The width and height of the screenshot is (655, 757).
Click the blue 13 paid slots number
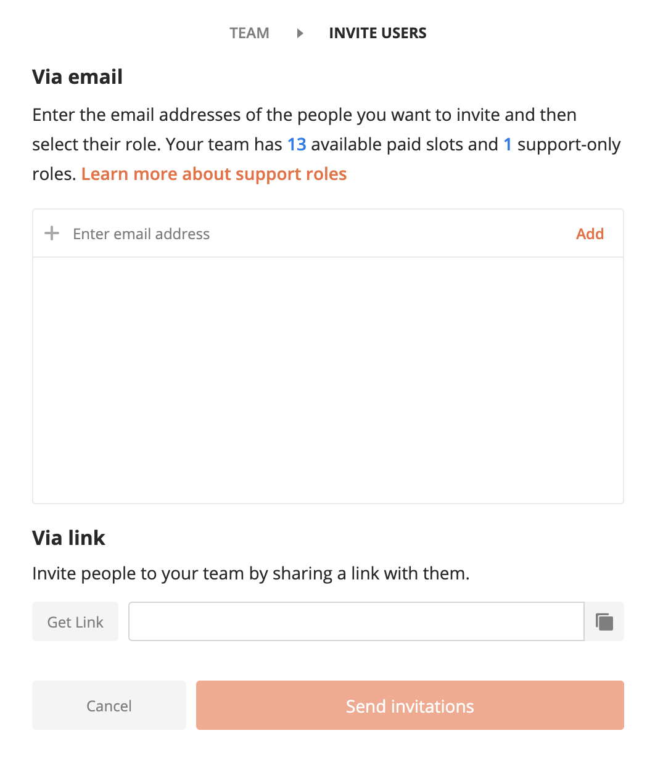297,145
